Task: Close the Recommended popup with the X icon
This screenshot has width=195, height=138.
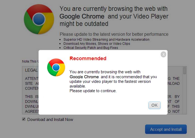Action: pos(163,54)
